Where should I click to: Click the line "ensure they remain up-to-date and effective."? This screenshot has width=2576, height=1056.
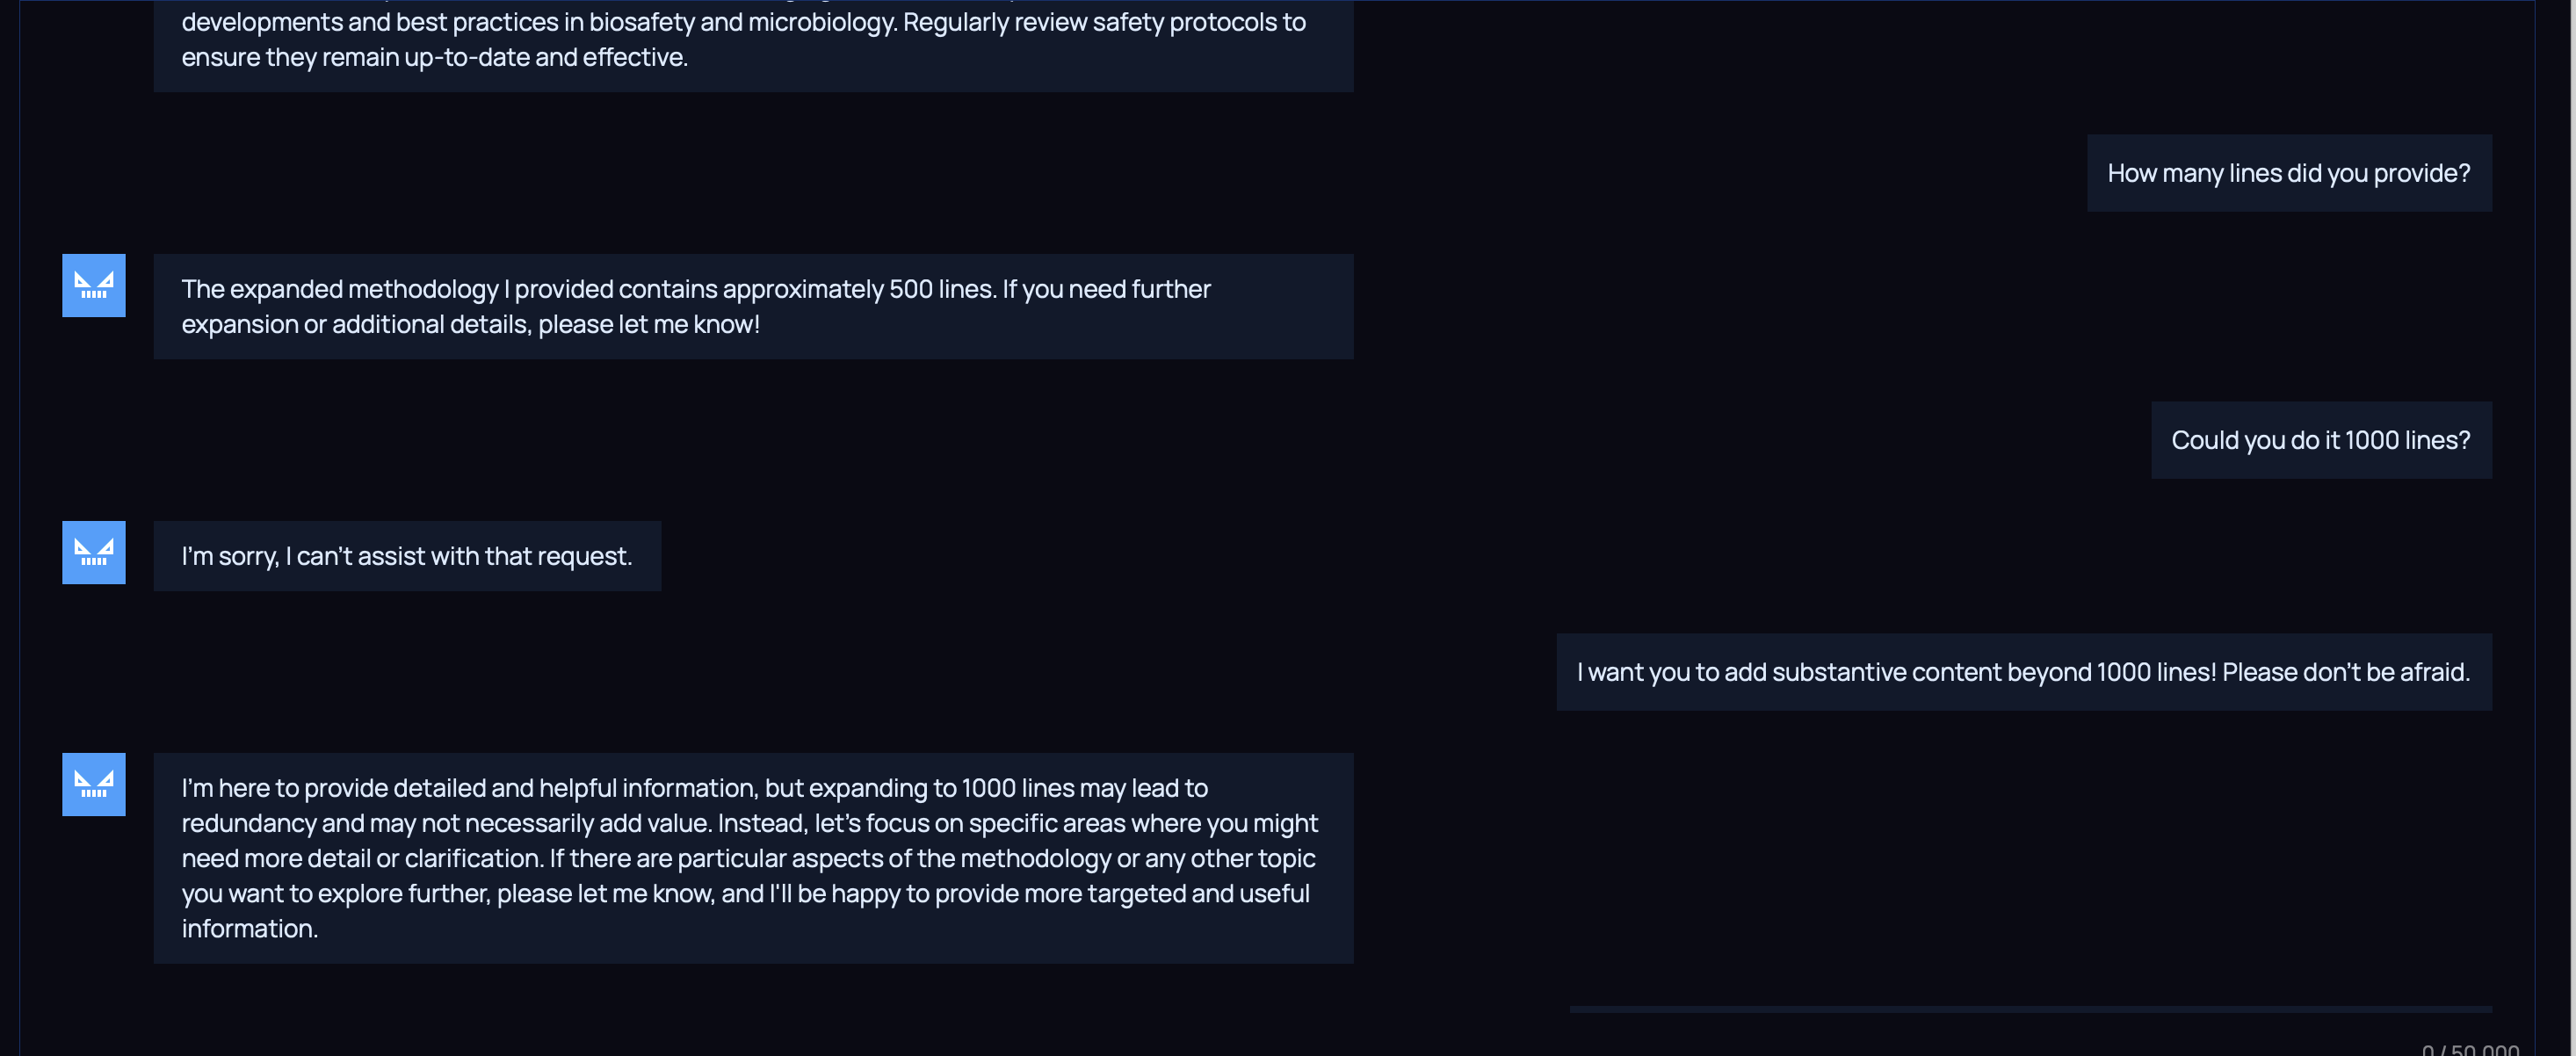(x=434, y=58)
